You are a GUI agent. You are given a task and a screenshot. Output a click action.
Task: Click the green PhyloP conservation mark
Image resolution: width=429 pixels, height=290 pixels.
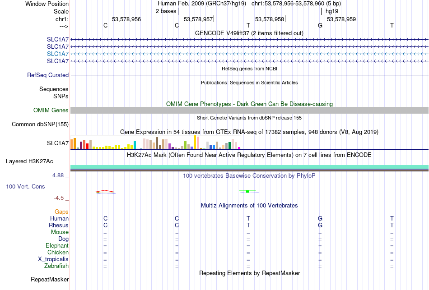tap(247, 191)
